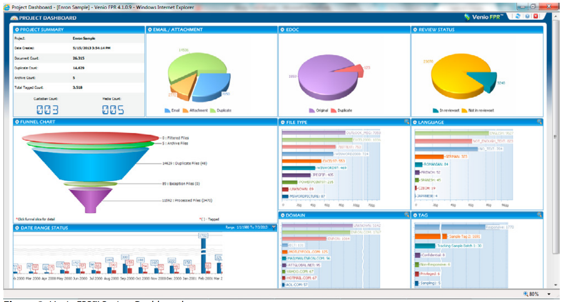Click the Document Count value 26,315

click(x=78, y=58)
